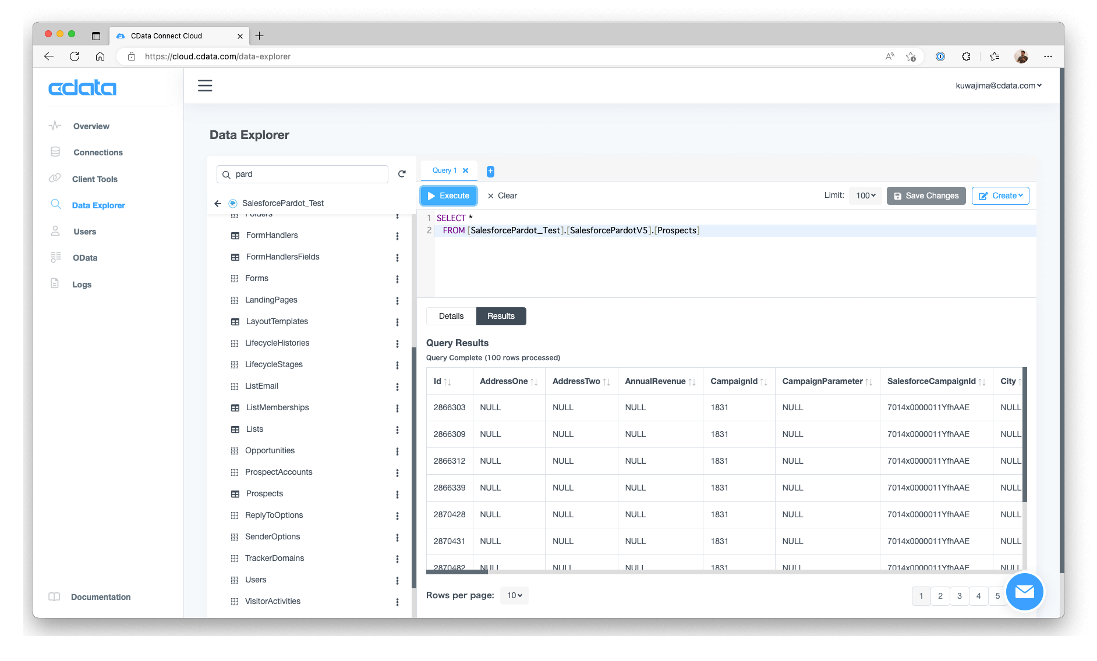This screenshot has height=661, width=1097.
Task: Open options menu for ReplyToOptions
Action: [x=397, y=516]
